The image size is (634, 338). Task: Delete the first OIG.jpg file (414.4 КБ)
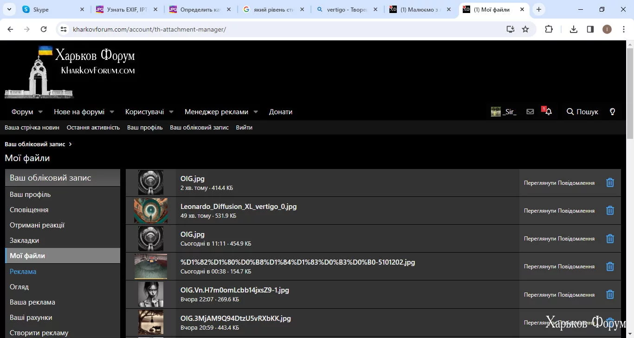[610, 183]
